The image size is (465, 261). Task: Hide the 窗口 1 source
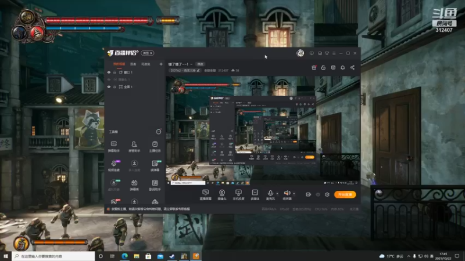[x=109, y=72]
